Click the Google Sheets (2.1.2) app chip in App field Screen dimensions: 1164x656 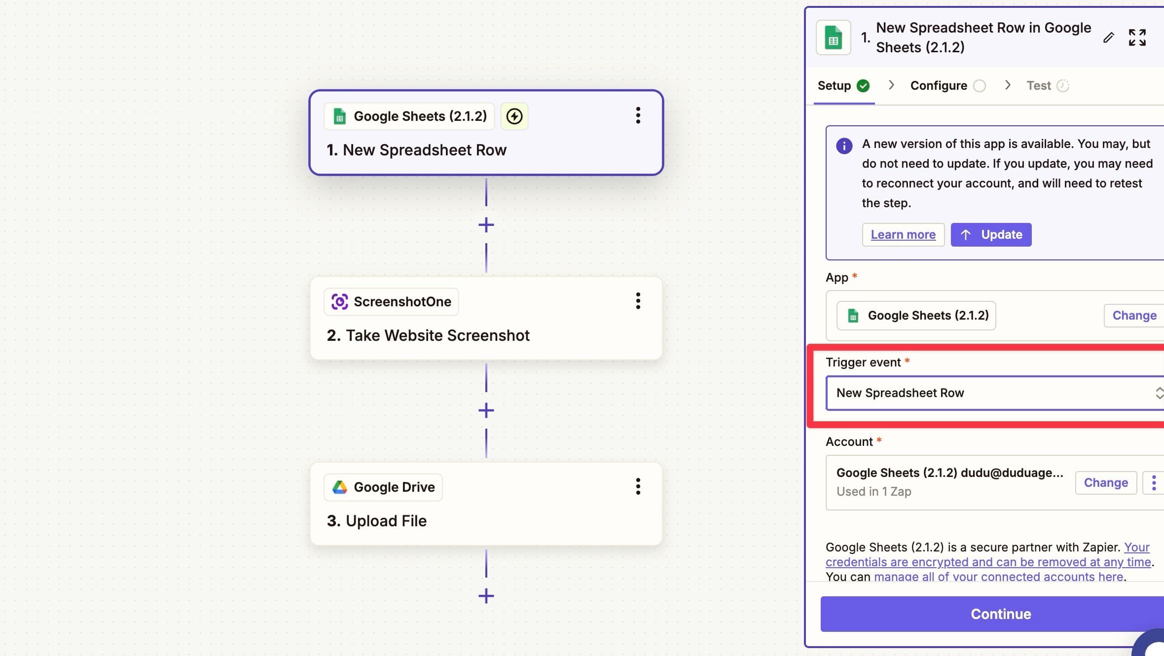click(916, 316)
